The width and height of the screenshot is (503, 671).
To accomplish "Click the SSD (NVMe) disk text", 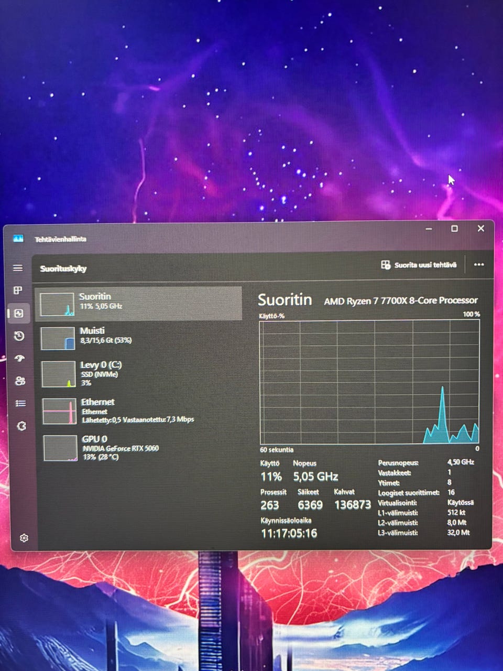I will [x=100, y=374].
